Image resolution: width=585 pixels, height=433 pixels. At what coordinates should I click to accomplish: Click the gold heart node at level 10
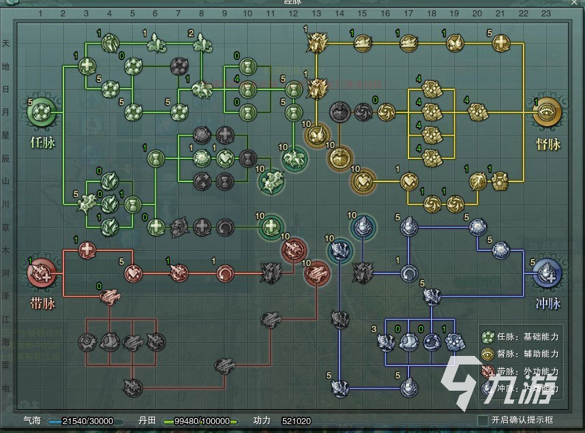pos(363,181)
